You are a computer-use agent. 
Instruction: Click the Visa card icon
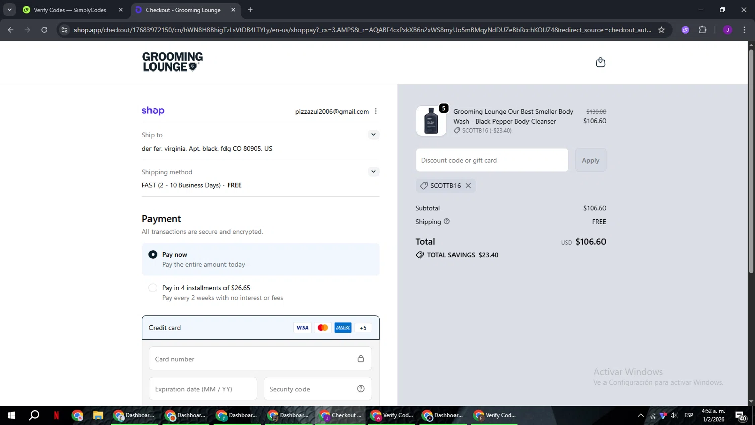pos(302,328)
